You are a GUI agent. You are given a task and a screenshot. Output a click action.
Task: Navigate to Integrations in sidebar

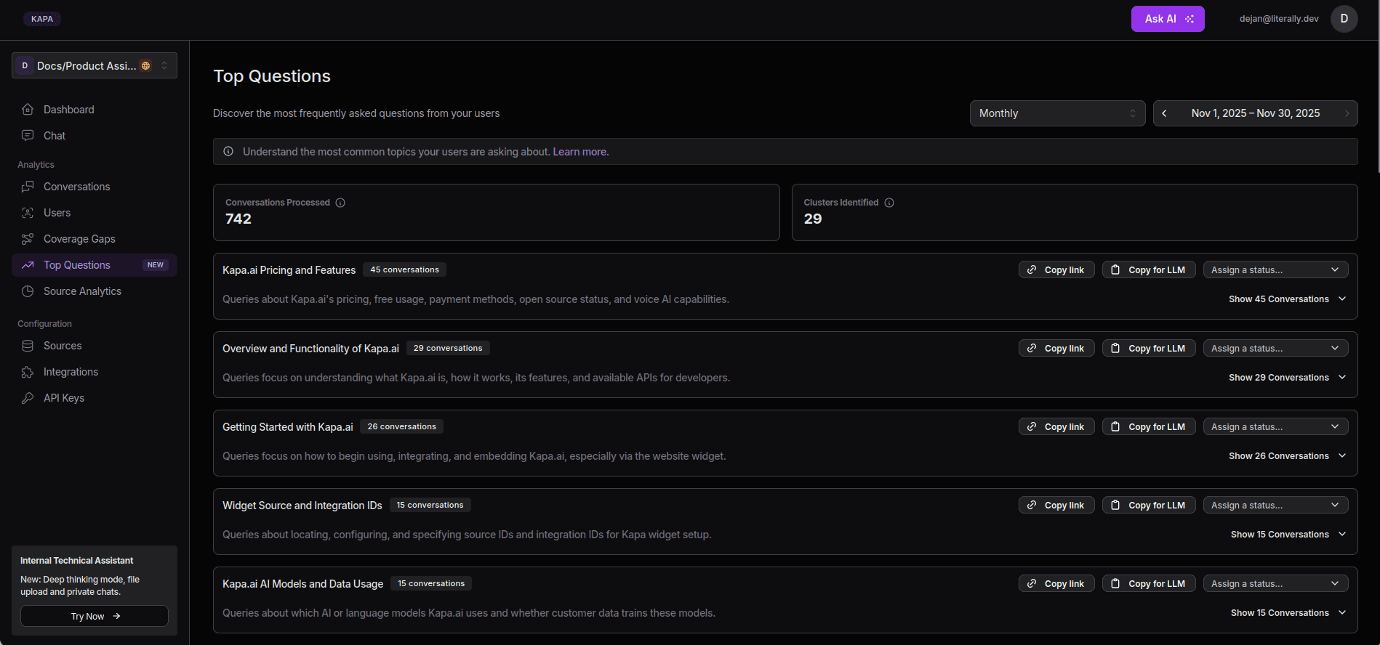pyautogui.click(x=95, y=372)
